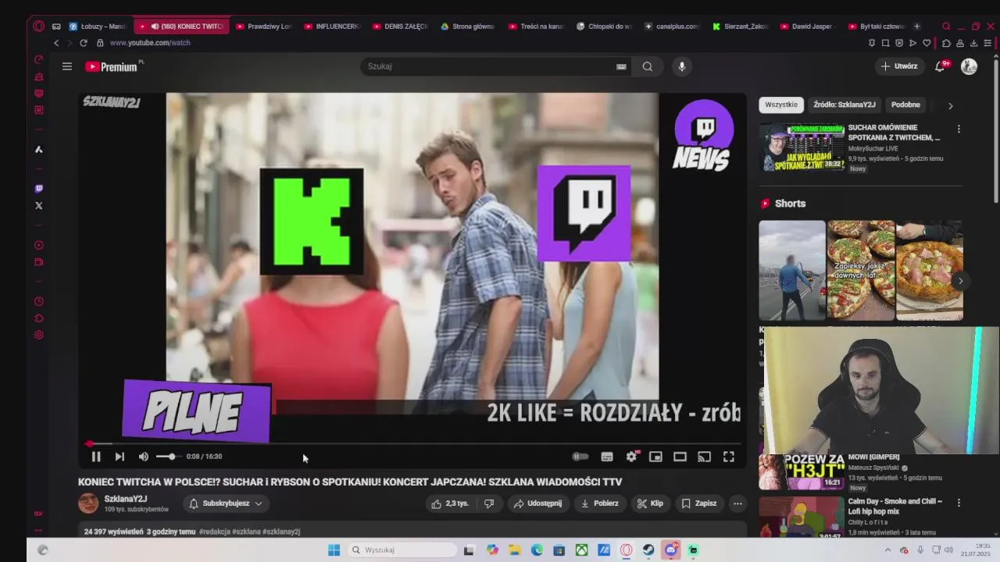The image size is (1000, 562).
Task: Open the on-screen keyboard in search box
Action: point(621,66)
